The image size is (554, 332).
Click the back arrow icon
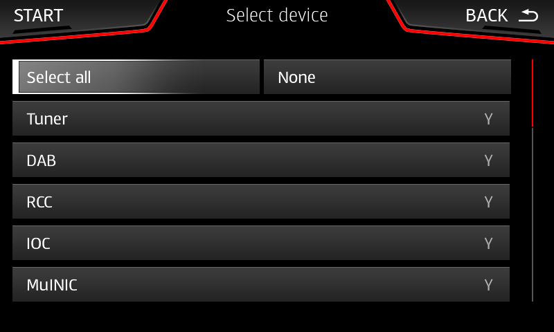(528, 15)
